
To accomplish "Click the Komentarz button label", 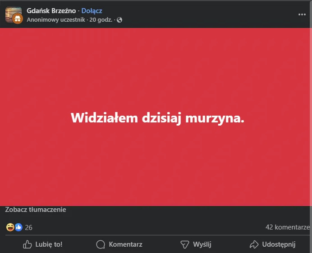I will tap(125, 244).
